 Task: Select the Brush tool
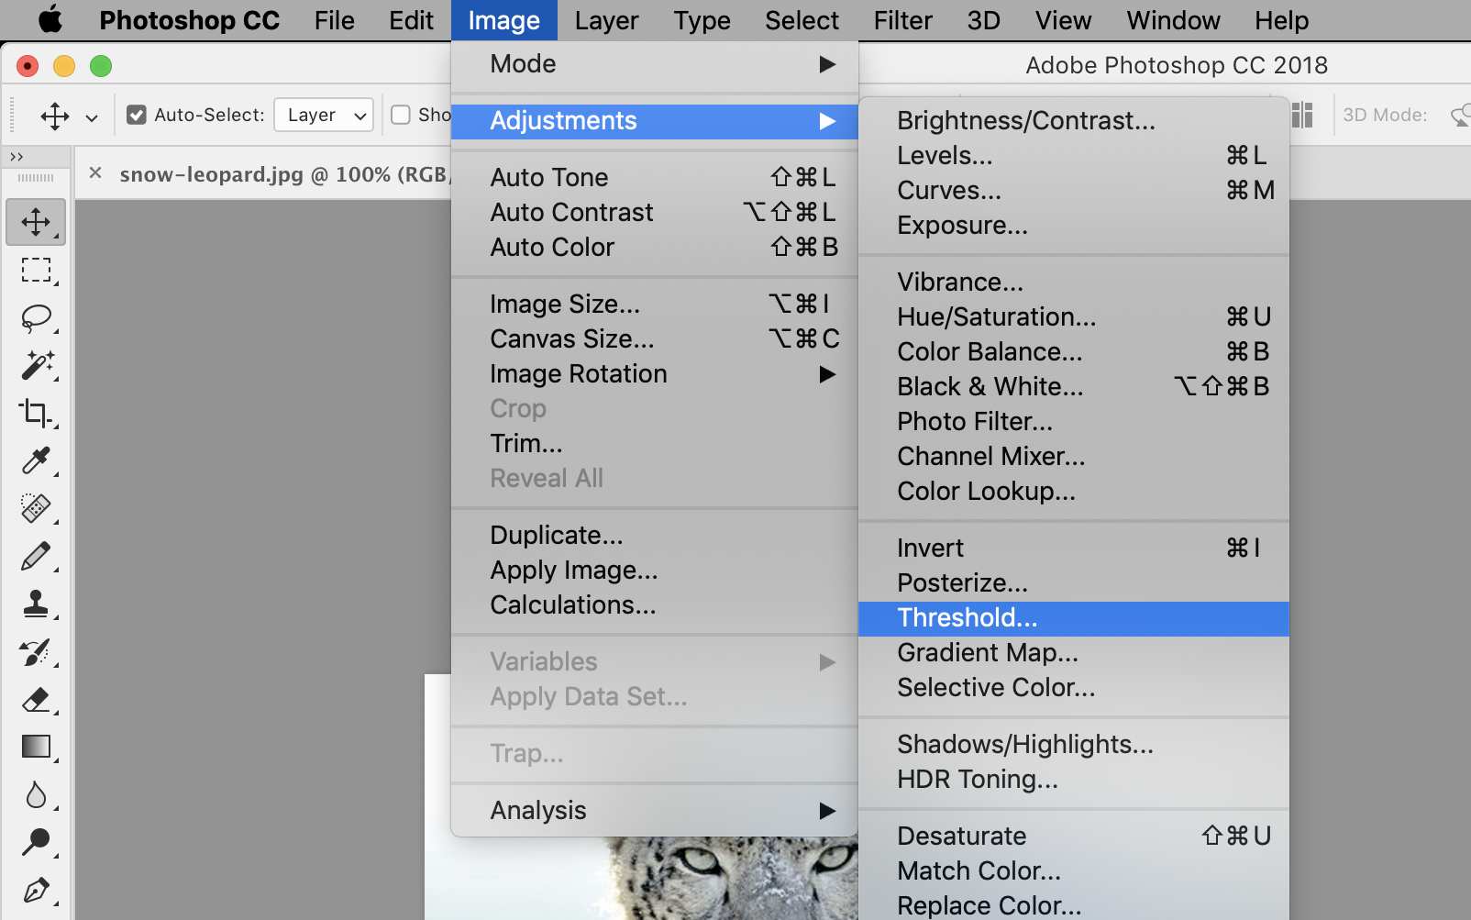[x=36, y=556]
